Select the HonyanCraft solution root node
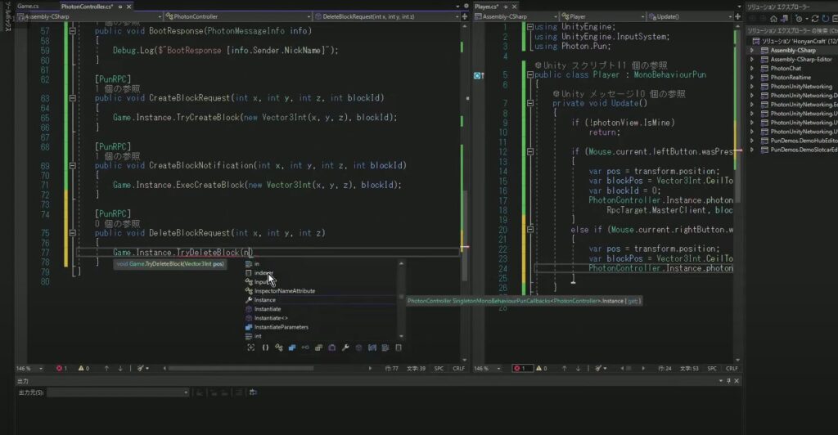Image resolution: width=838 pixels, height=435 pixels. pyautogui.click(x=793, y=41)
